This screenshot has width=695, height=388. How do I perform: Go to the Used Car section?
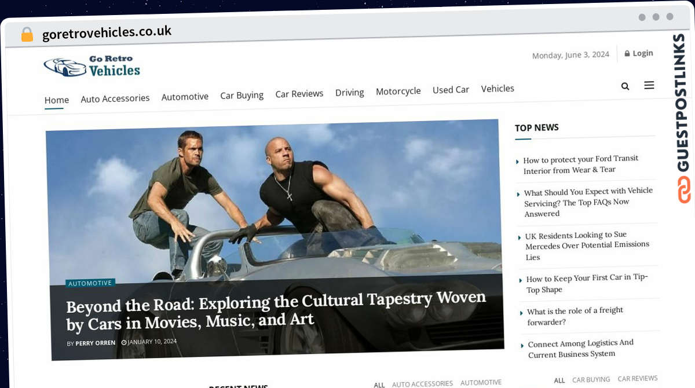tap(451, 90)
